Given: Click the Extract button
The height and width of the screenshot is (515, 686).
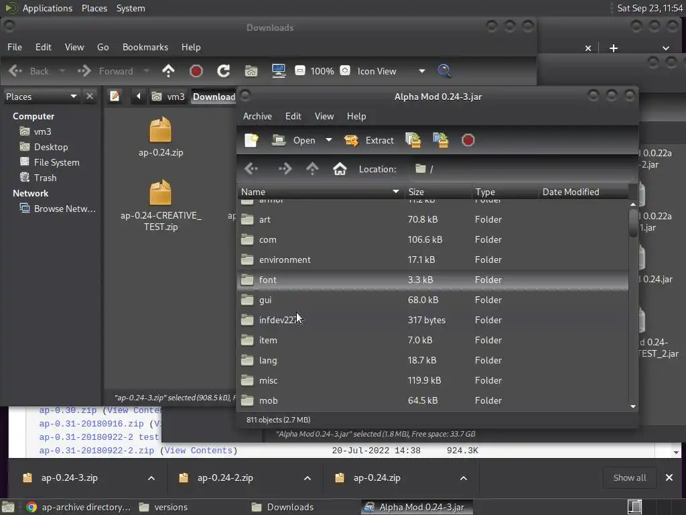Looking at the screenshot, I should [369, 140].
